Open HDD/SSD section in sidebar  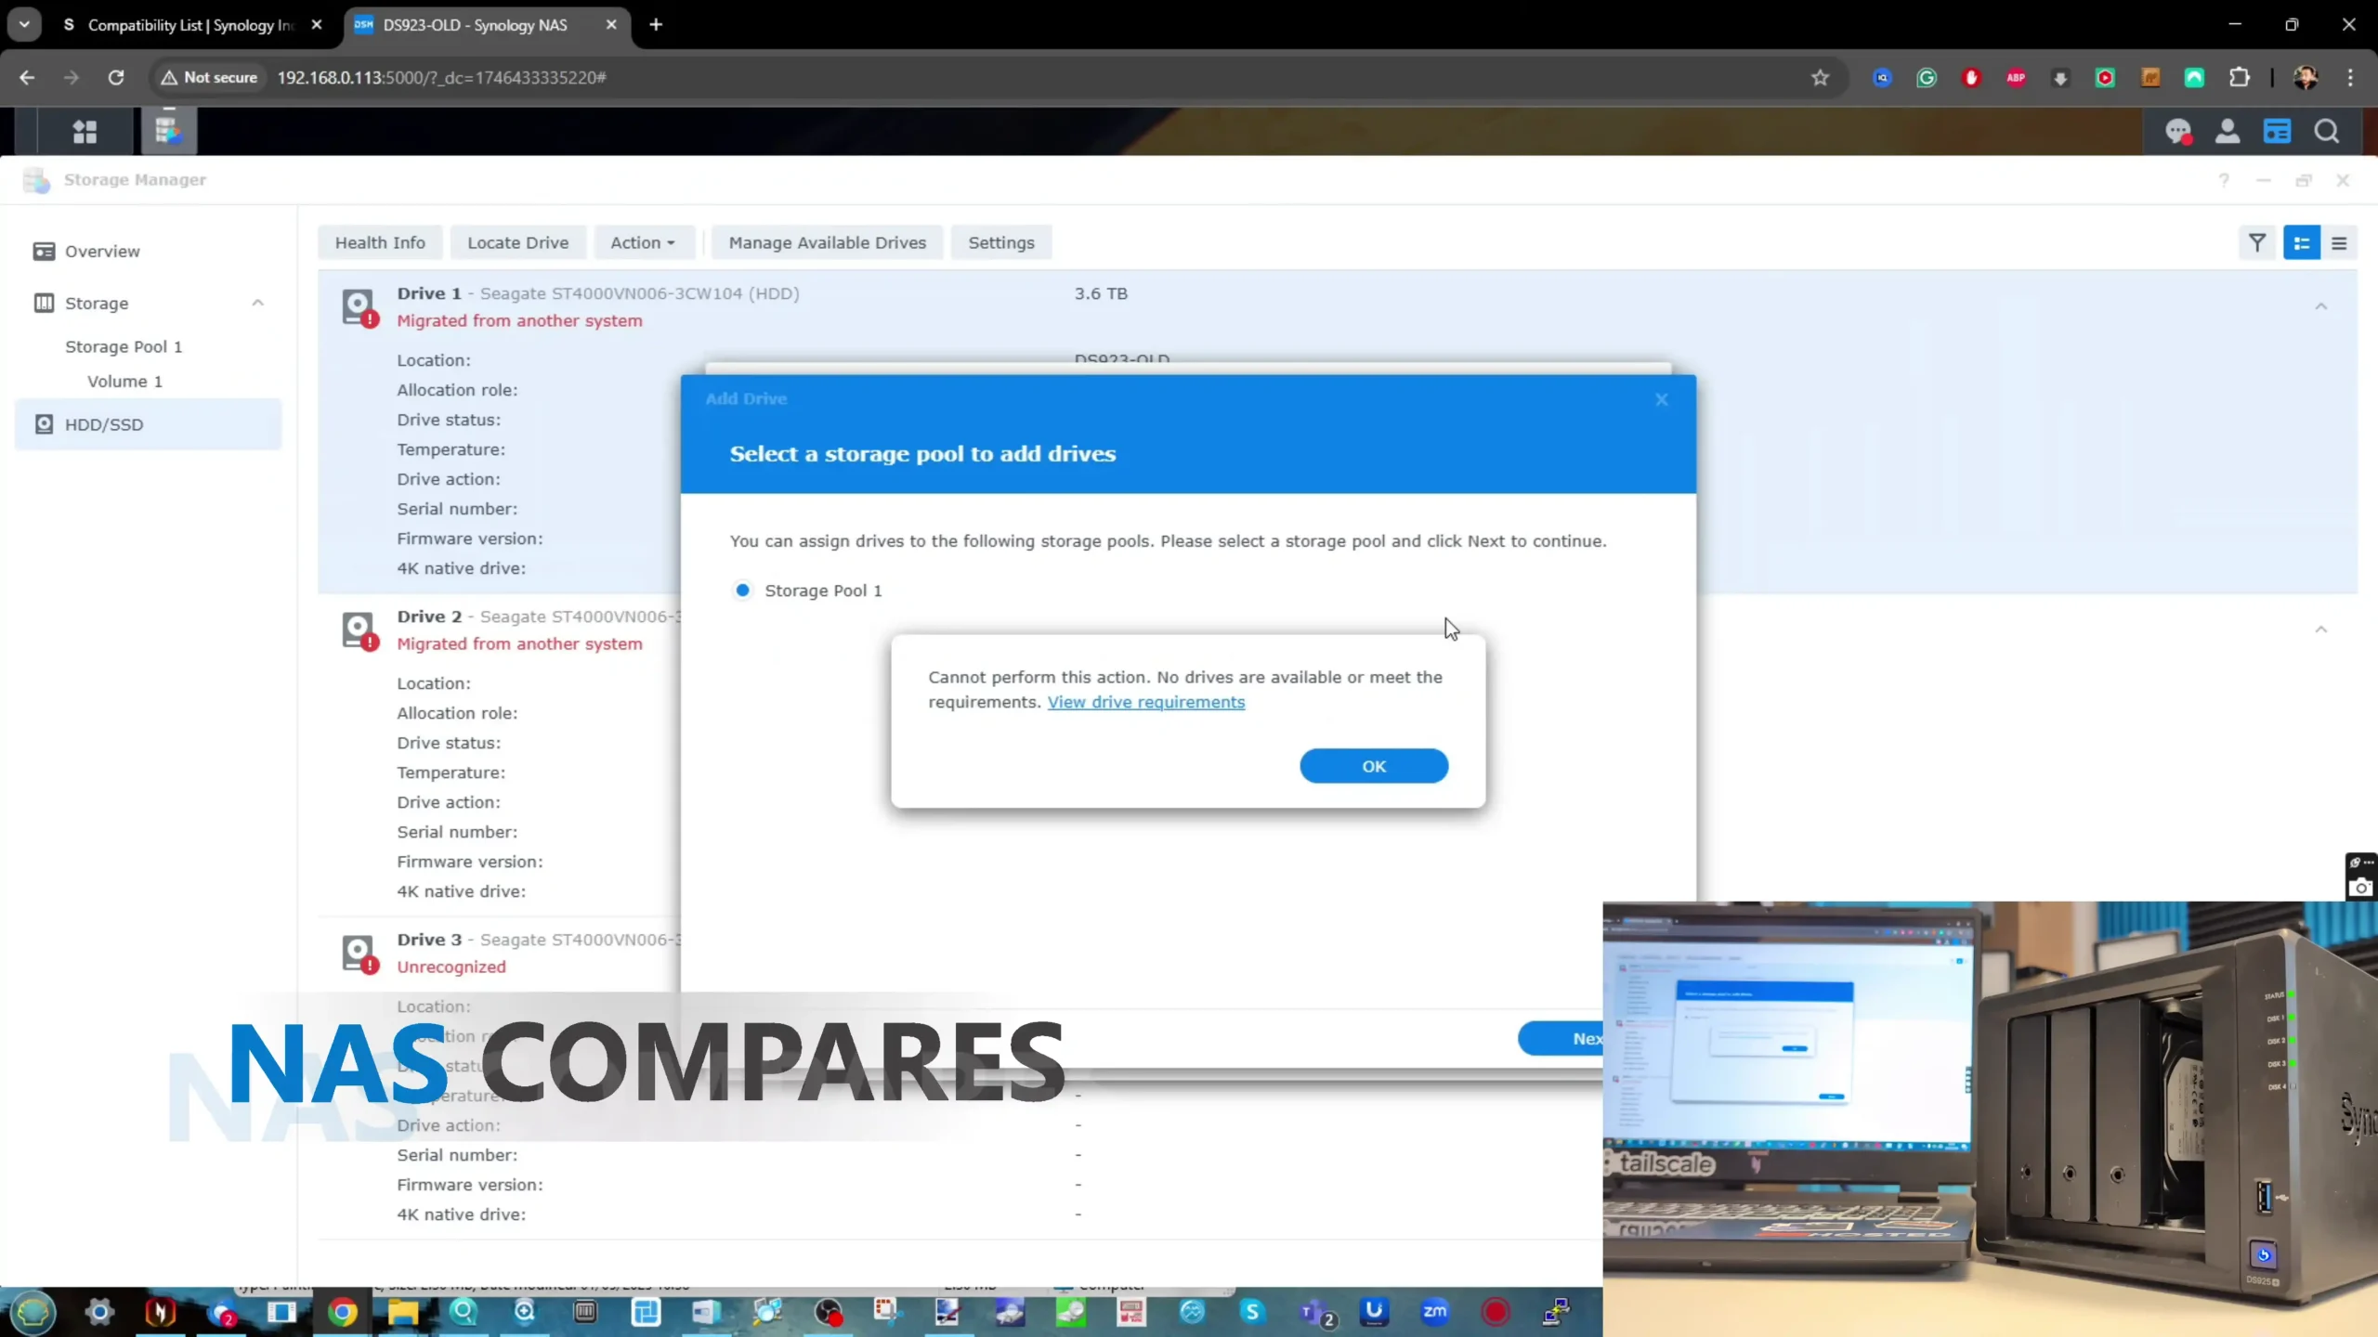[148, 424]
